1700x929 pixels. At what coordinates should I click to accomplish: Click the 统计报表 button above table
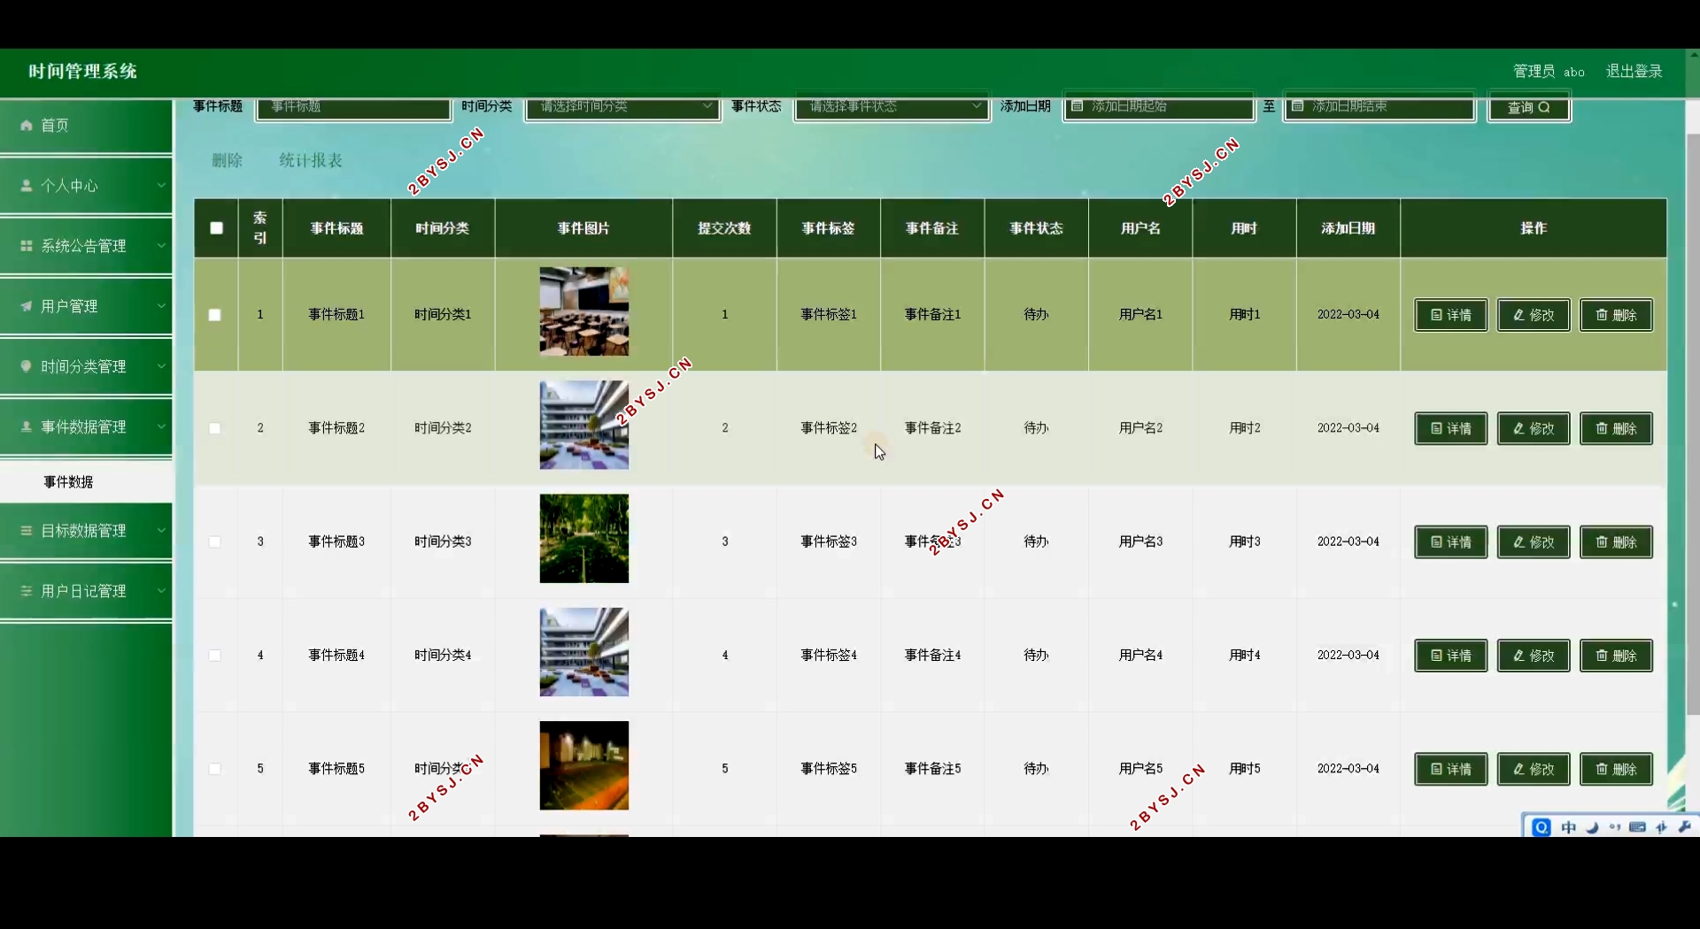pyautogui.click(x=311, y=160)
